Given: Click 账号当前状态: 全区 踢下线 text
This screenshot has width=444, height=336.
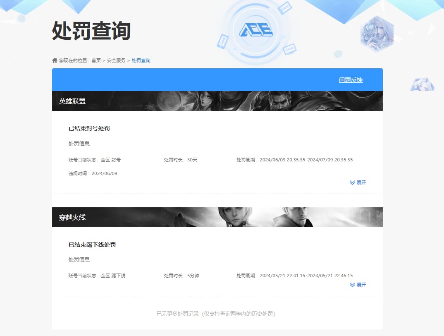Looking at the screenshot, I should coord(97,276).
